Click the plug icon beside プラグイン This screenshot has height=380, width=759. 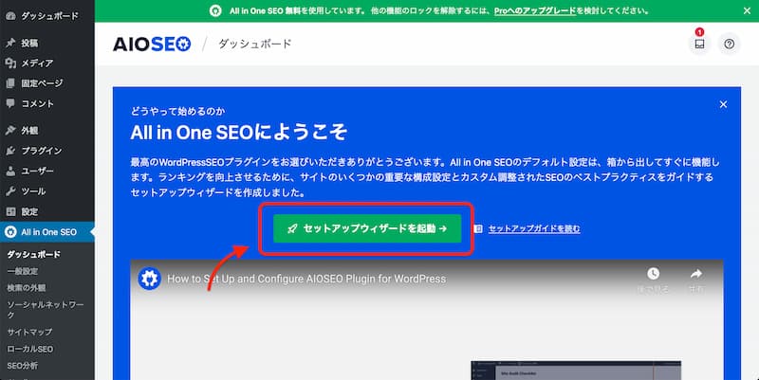pyautogui.click(x=10, y=151)
